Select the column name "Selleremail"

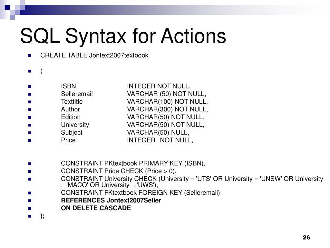point(77,94)
